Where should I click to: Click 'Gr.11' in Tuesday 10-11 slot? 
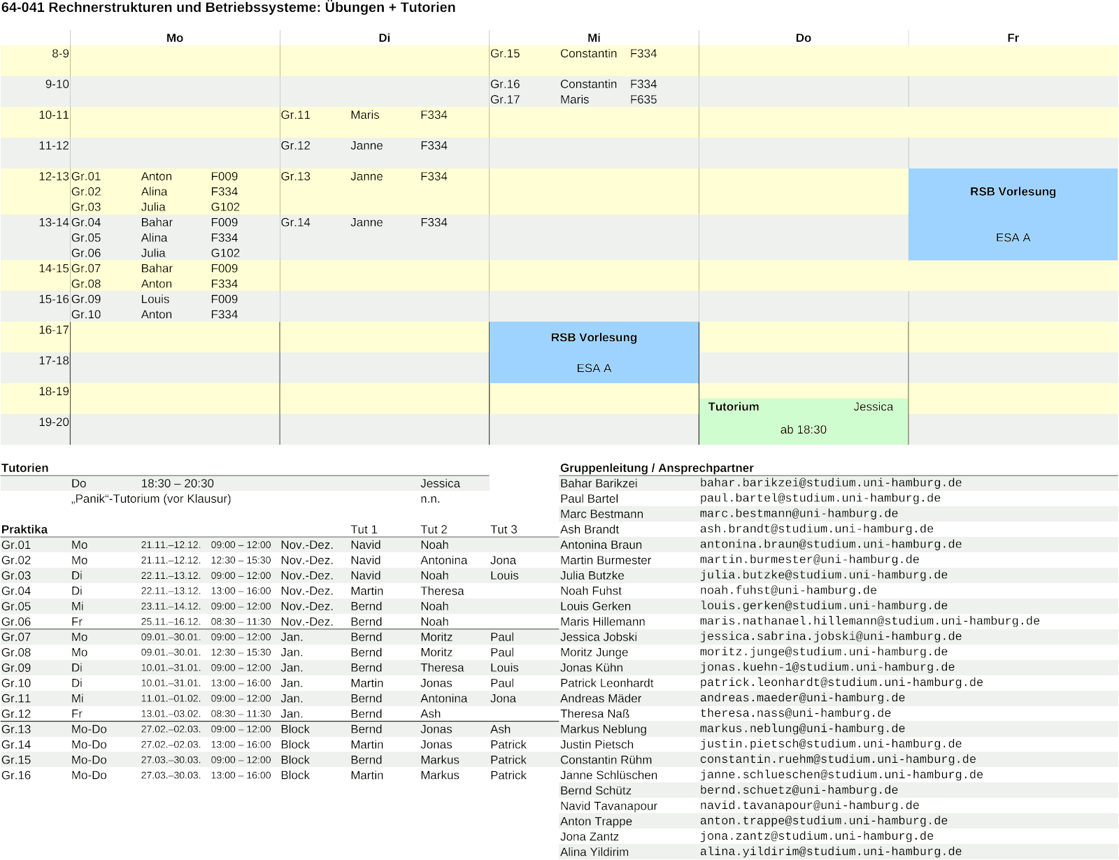point(295,115)
